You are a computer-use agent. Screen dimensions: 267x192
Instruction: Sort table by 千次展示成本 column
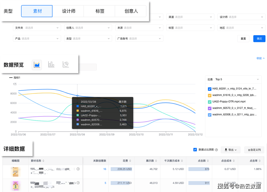point(182,161)
